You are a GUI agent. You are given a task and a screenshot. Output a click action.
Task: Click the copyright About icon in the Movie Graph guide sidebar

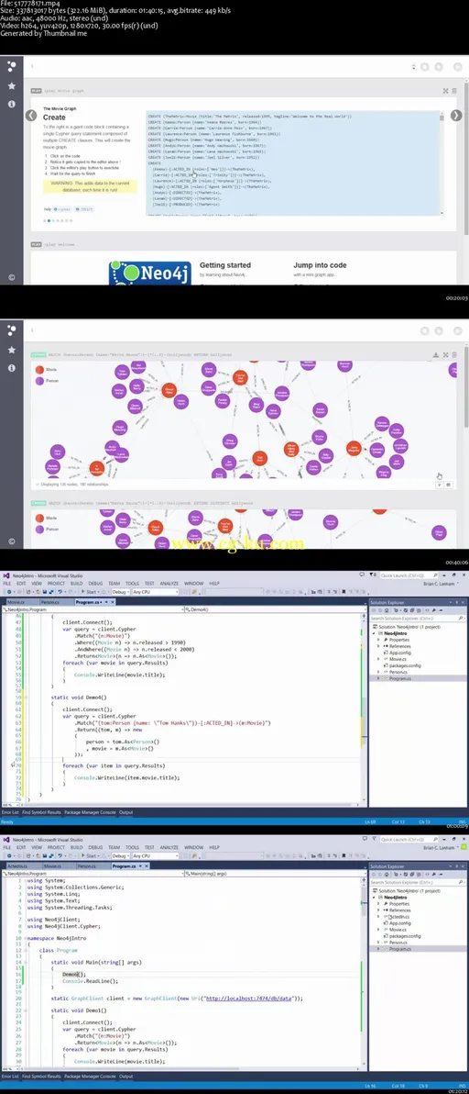pyautogui.click(x=11, y=277)
